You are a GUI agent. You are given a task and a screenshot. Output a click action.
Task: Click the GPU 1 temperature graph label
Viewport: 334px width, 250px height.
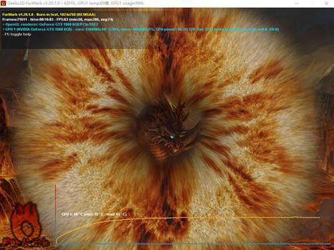(x=94, y=214)
